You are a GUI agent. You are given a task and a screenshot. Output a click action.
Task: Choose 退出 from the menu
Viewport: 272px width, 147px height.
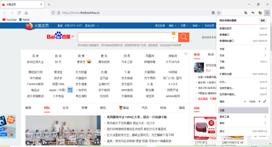tap(243, 131)
